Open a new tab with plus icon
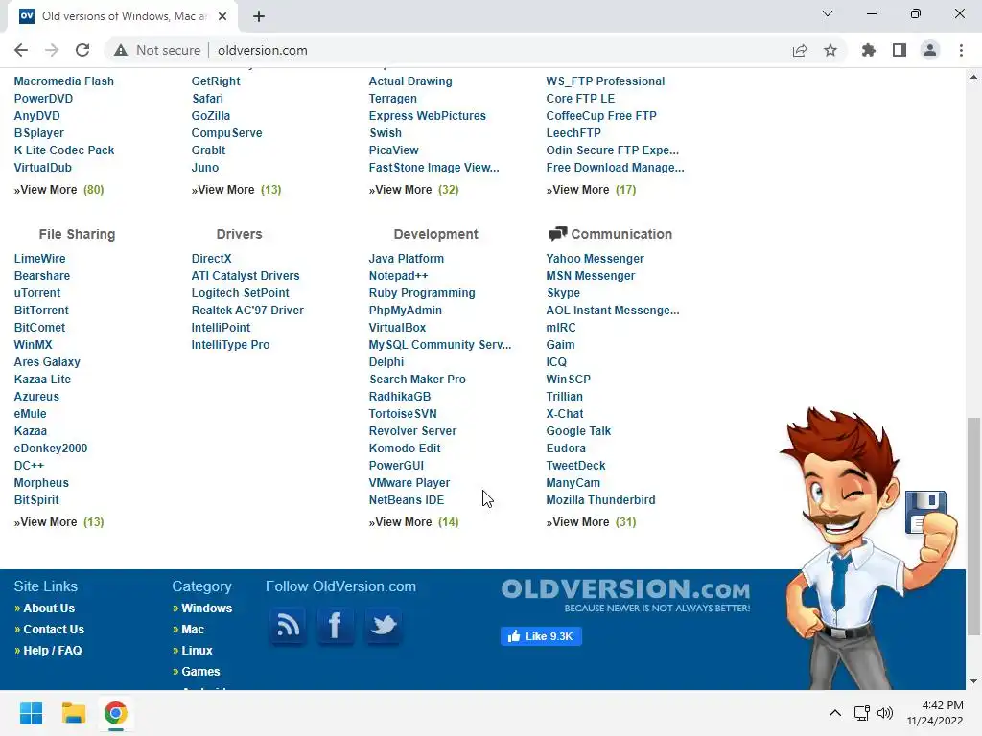Image resolution: width=982 pixels, height=736 pixels. 259,16
